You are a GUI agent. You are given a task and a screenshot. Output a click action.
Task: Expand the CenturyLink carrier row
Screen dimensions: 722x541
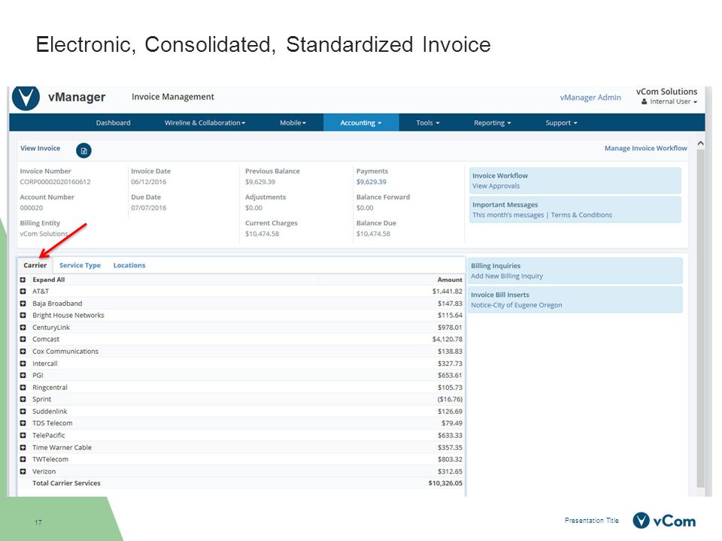click(23, 328)
